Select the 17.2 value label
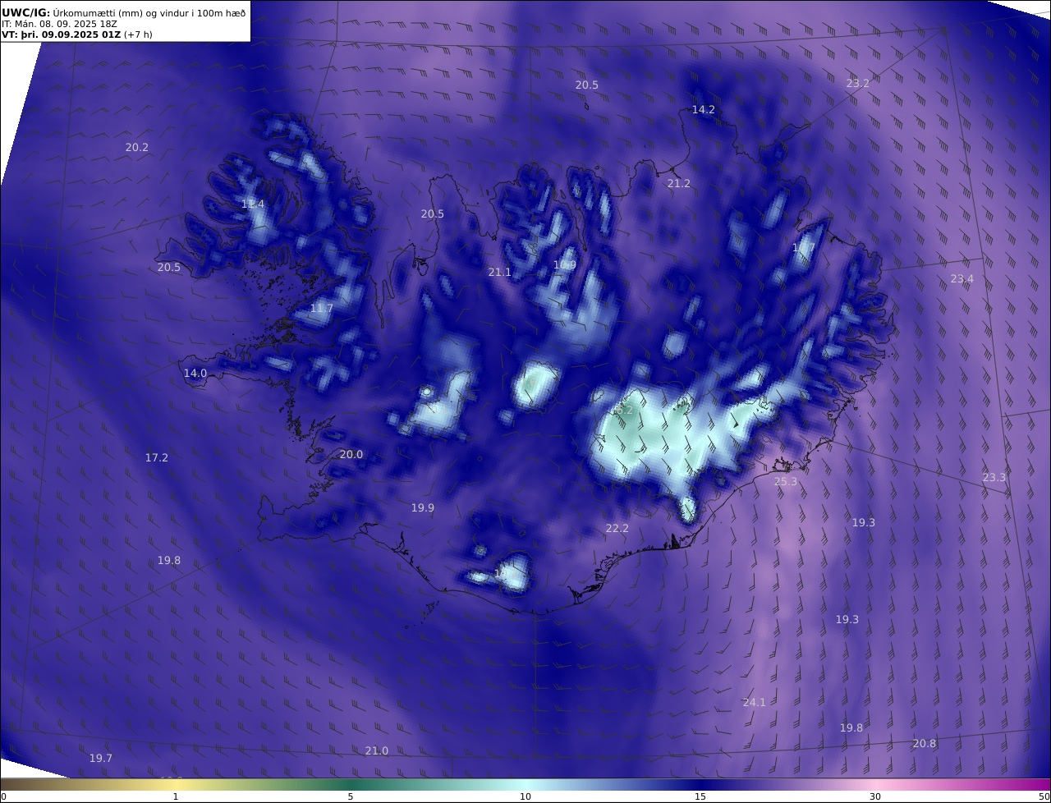Image resolution: width=1051 pixels, height=803 pixels. (156, 458)
